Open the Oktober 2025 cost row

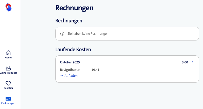point(70,62)
